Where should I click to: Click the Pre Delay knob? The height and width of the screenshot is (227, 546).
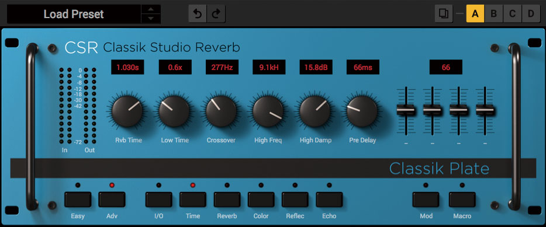(x=362, y=111)
